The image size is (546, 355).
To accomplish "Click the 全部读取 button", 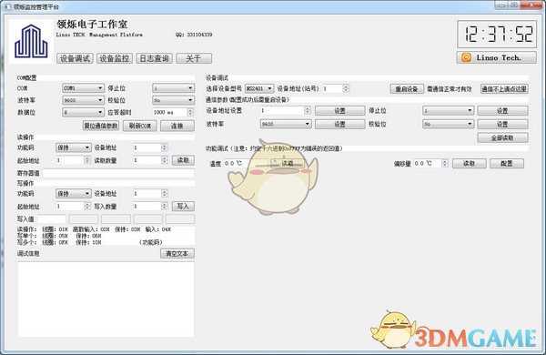I will click(x=502, y=138).
